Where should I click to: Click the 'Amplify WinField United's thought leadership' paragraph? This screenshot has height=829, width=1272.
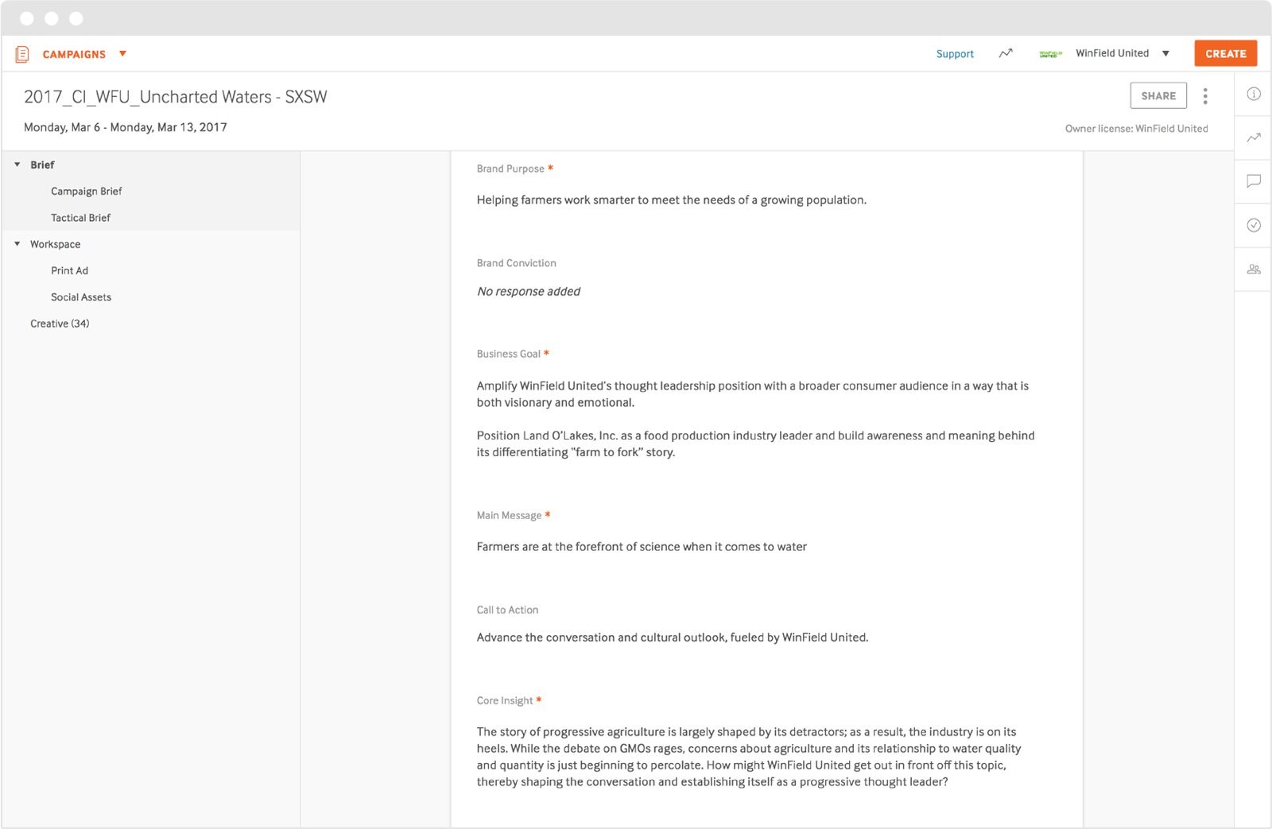[753, 394]
